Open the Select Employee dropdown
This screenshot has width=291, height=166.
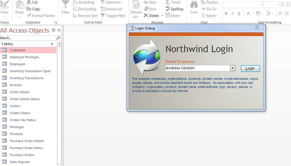click(x=232, y=68)
